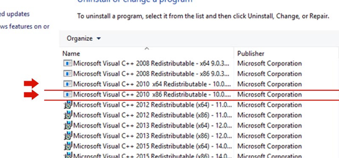The image size is (339, 158).
Task: Click publisher cell for Visual C++ 2010 x86
Action: pyautogui.click(x=270, y=94)
